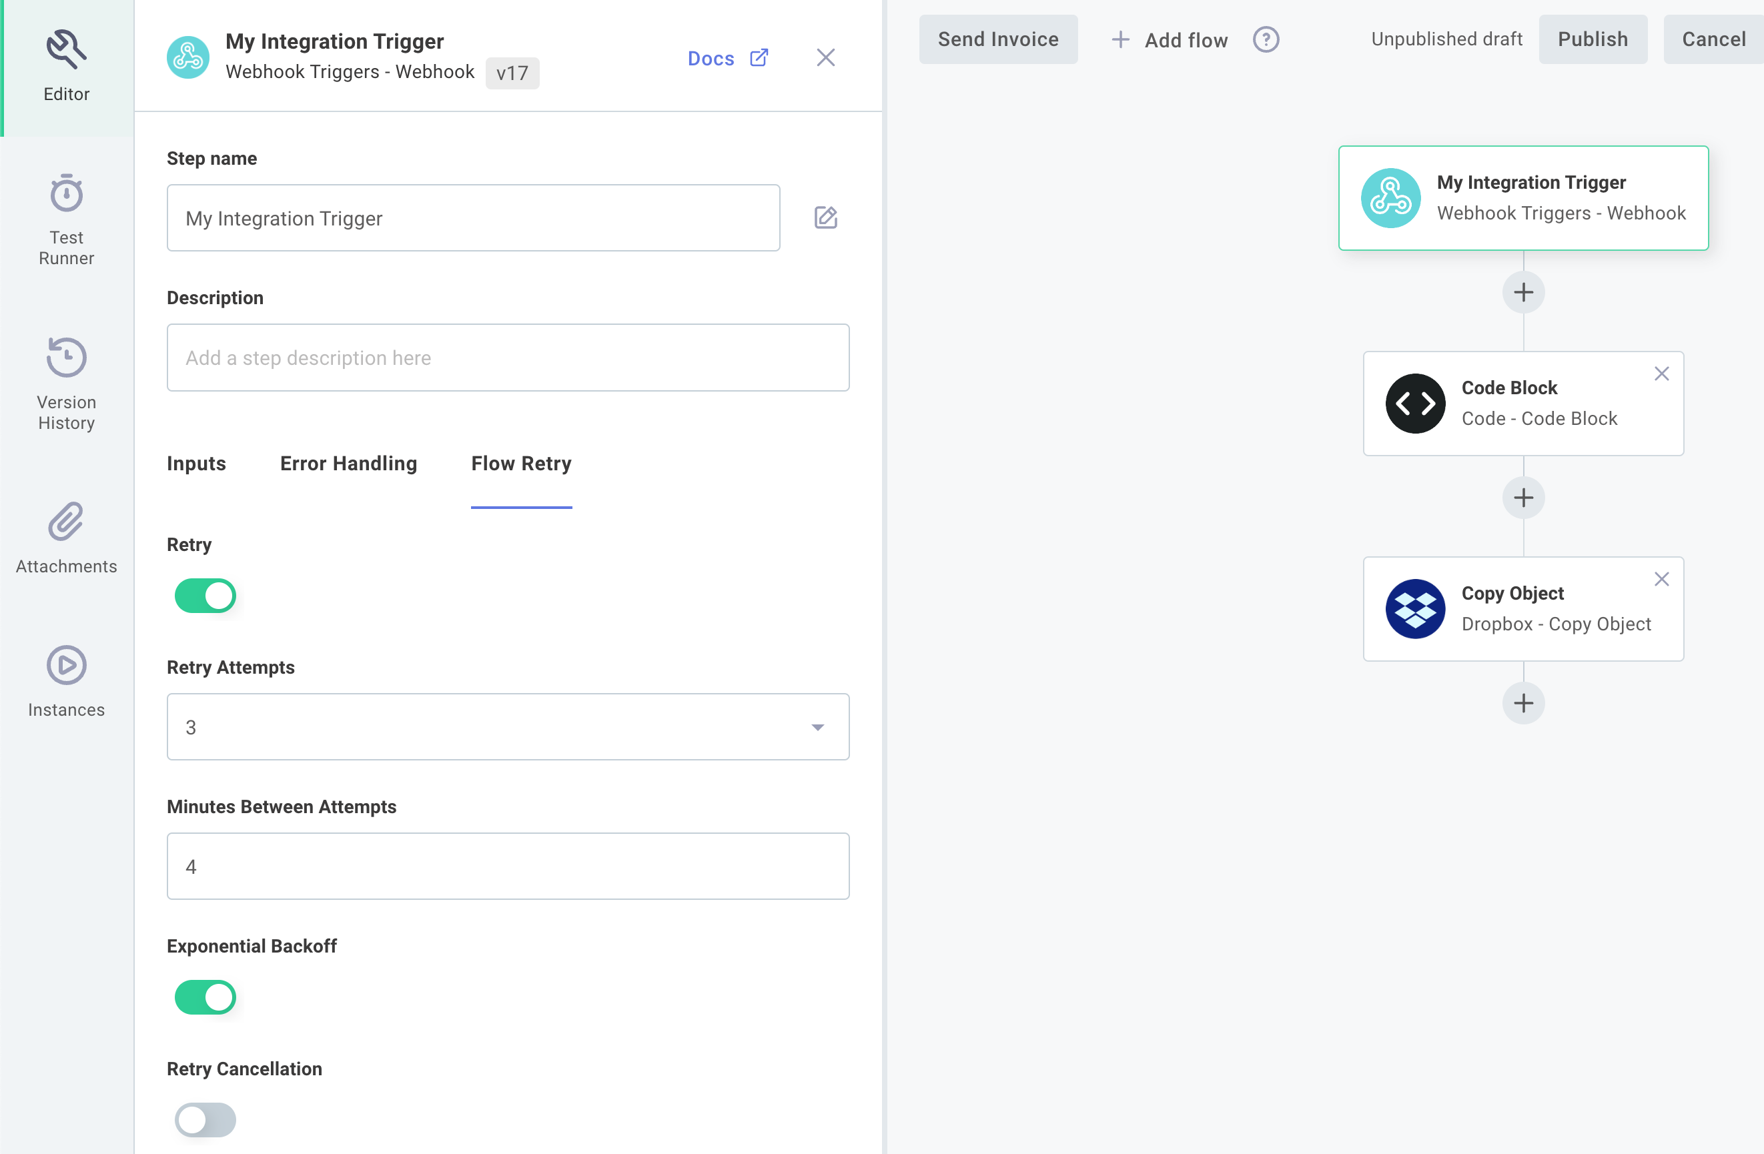Select the Code Block step icon
The image size is (1764, 1154).
point(1415,403)
